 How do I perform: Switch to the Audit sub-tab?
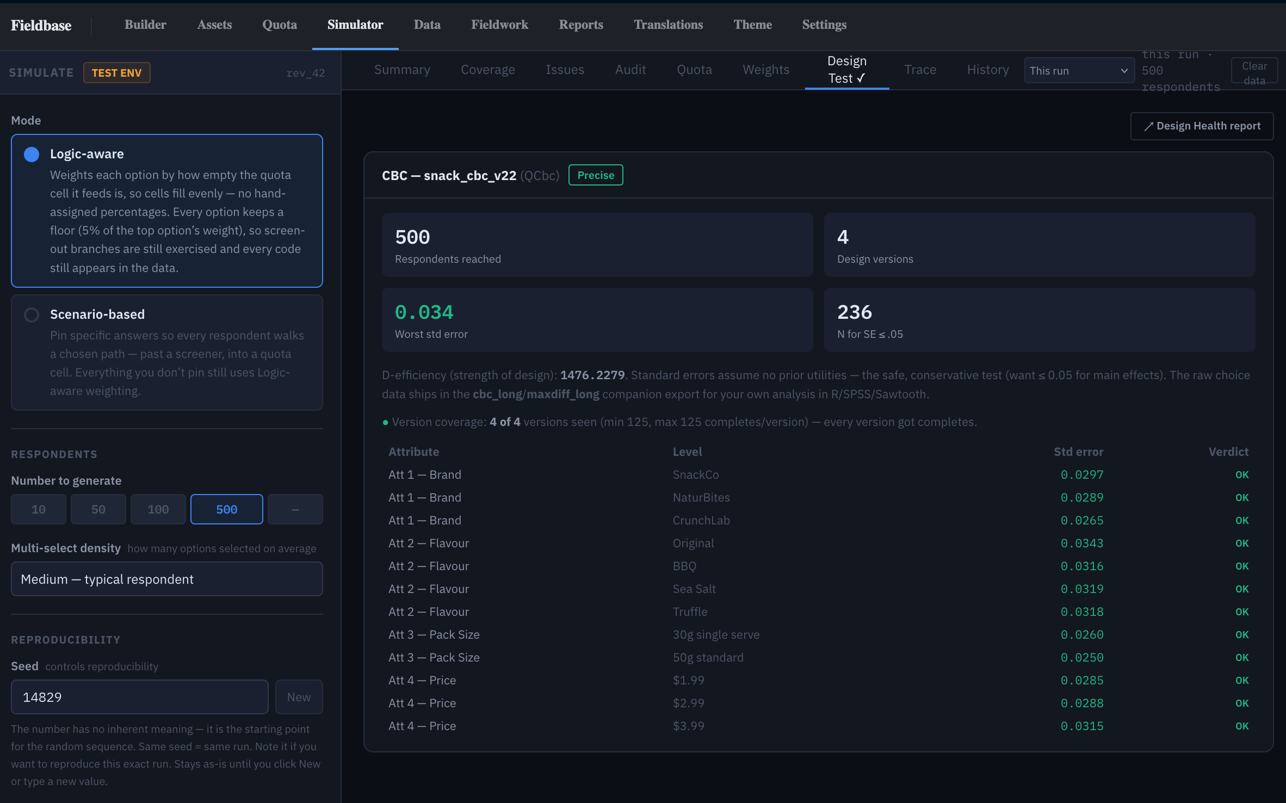[630, 70]
